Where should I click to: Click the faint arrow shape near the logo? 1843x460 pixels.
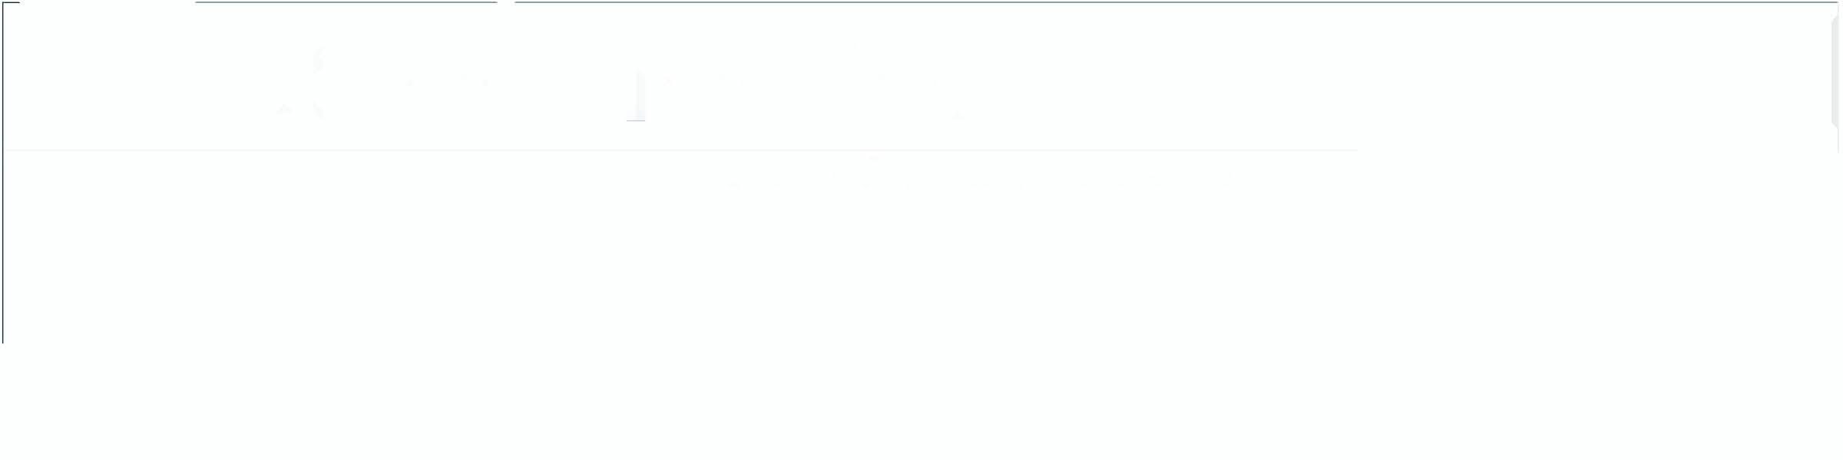pyautogui.click(x=285, y=109)
